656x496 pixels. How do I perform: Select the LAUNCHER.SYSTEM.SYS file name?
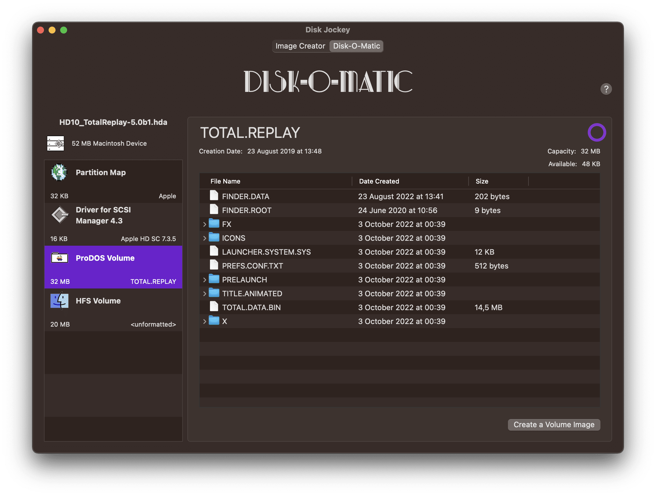[266, 252]
